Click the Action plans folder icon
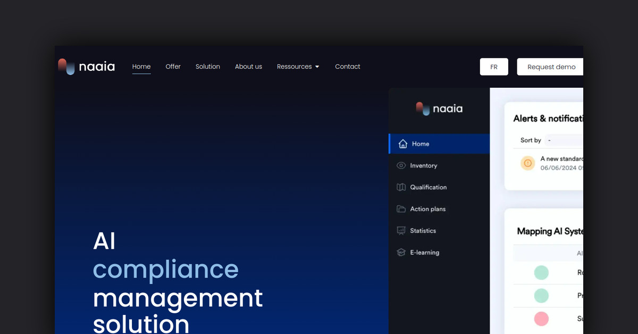 point(401,209)
